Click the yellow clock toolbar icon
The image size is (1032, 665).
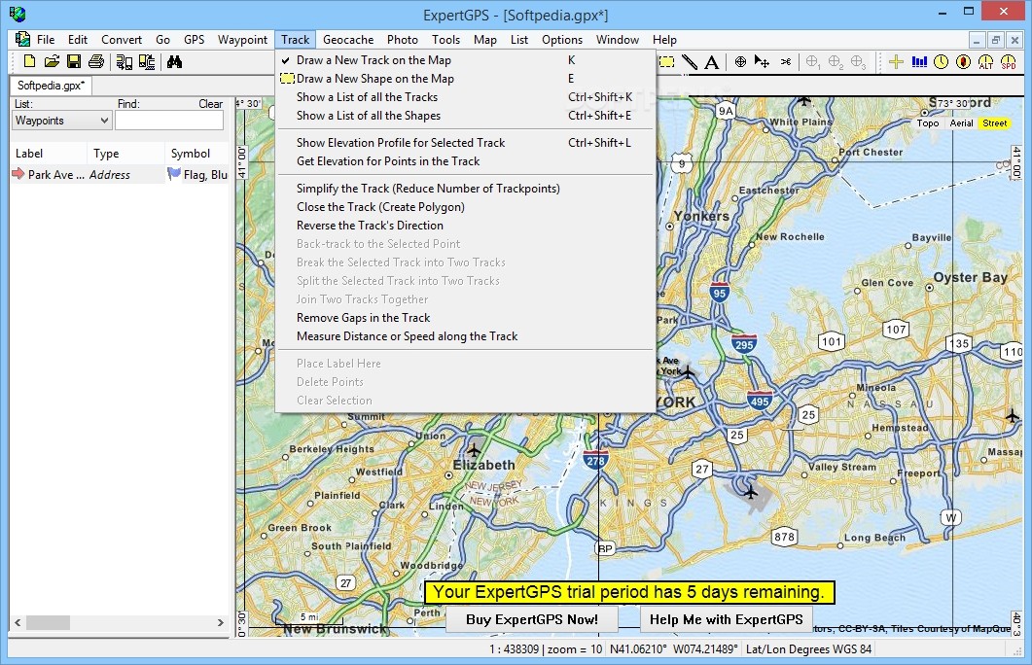click(x=942, y=62)
